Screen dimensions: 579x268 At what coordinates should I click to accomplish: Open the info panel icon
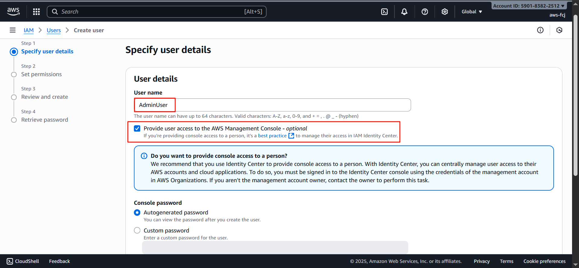click(x=540, y=30)
